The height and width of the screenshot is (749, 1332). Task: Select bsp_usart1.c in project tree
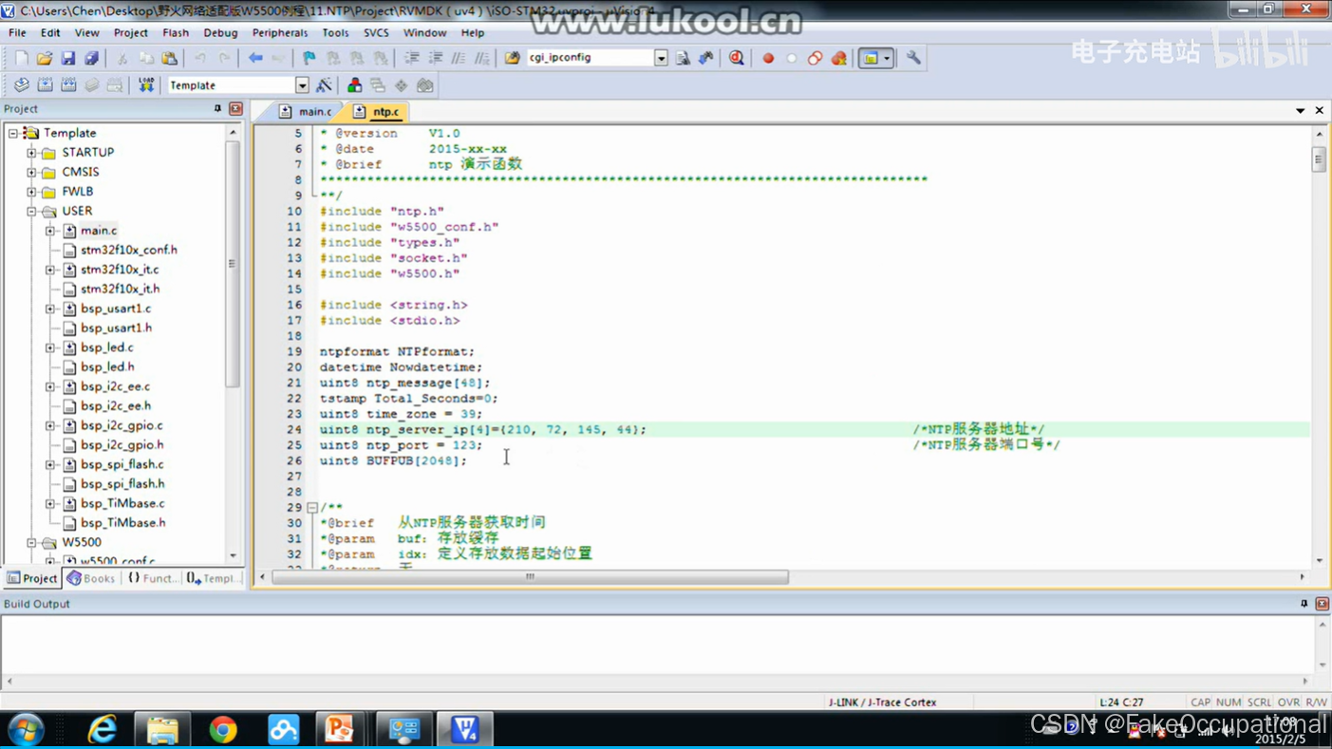click(x=116, y=309)
